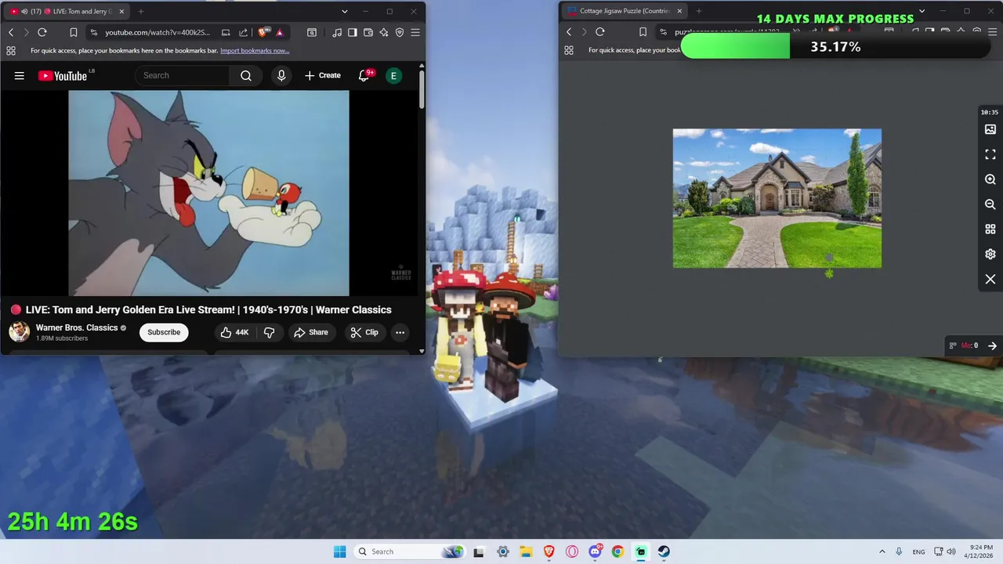
Task: Share the YouTube URL from the address bar
Action: tap(243, 32)
